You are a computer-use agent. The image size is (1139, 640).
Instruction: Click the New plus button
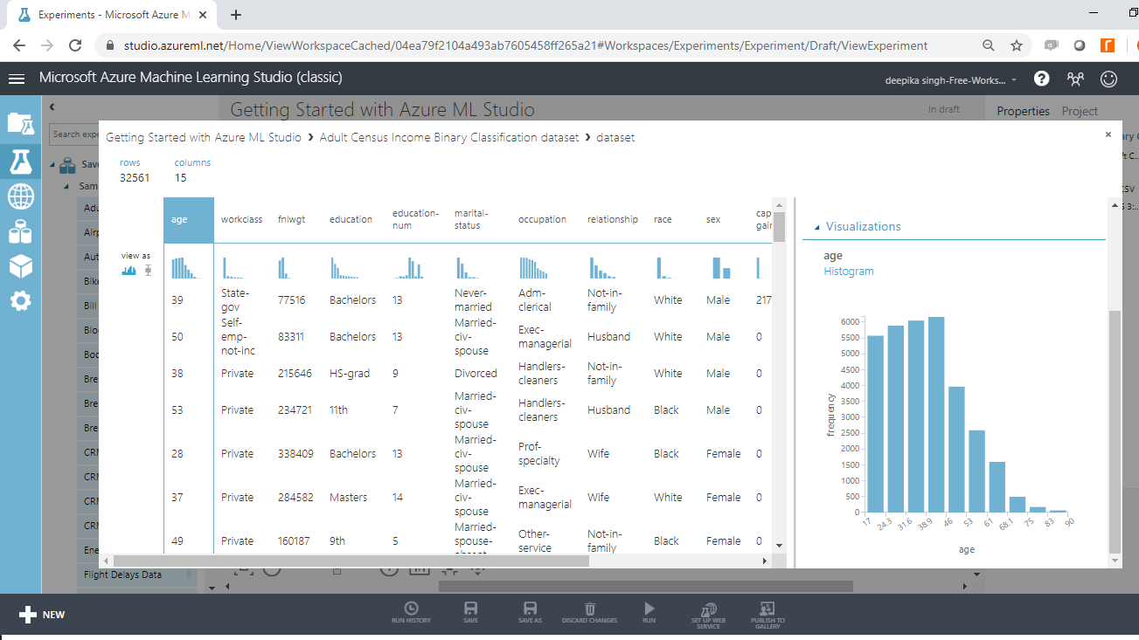coord(42,615)
